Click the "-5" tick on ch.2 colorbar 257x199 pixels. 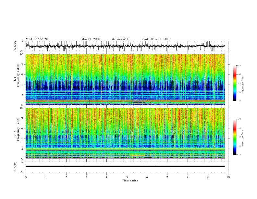pos(239,137)
